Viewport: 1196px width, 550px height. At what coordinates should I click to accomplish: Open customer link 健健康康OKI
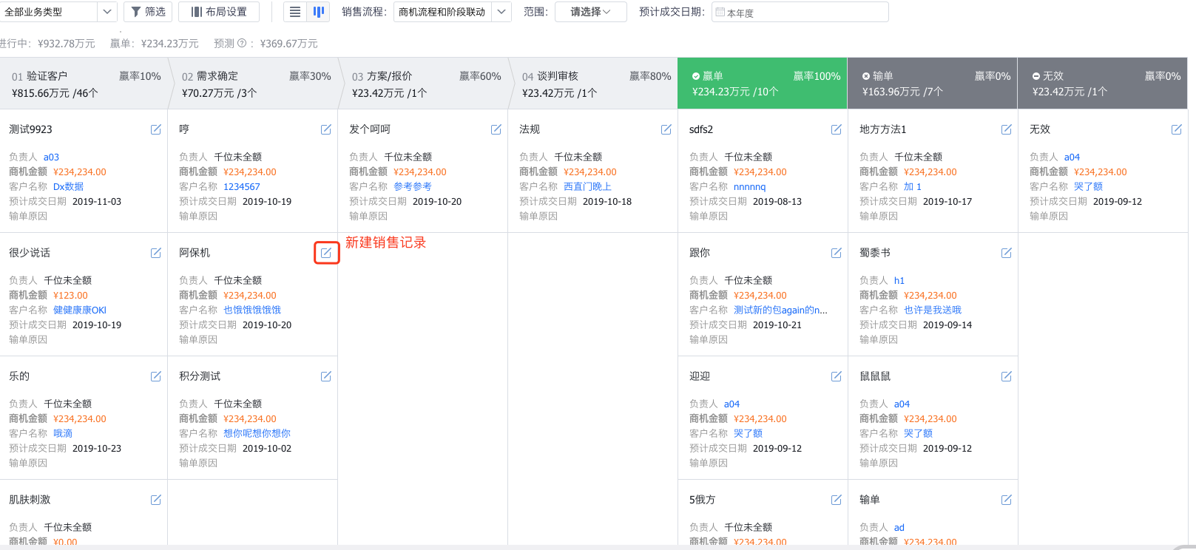[80, 310]
